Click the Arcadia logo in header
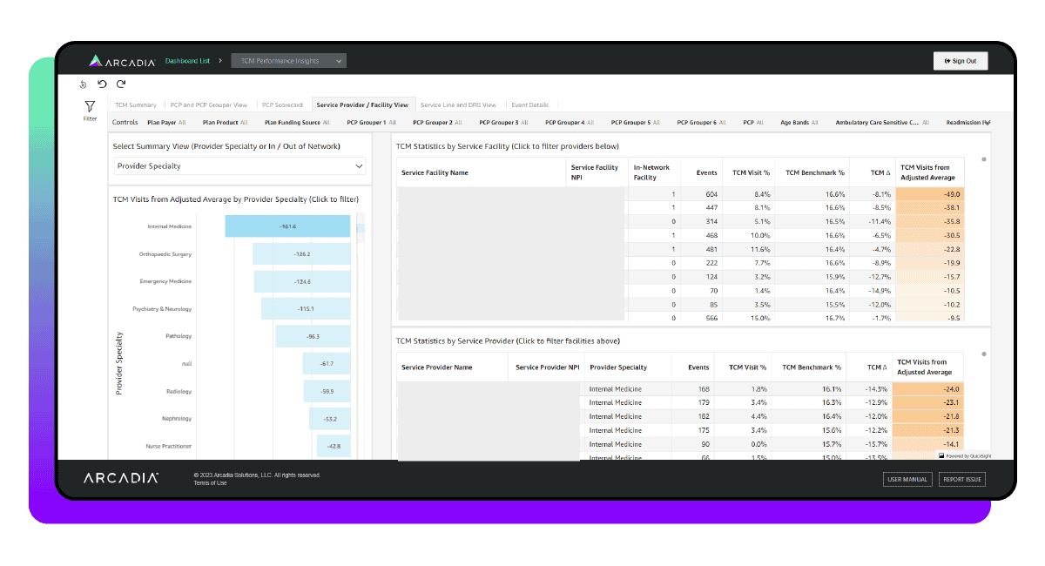1045x566 pixels. [x=122, y=61]
